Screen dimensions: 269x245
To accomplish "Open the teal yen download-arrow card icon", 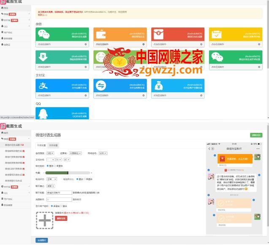I will [43, 57].
